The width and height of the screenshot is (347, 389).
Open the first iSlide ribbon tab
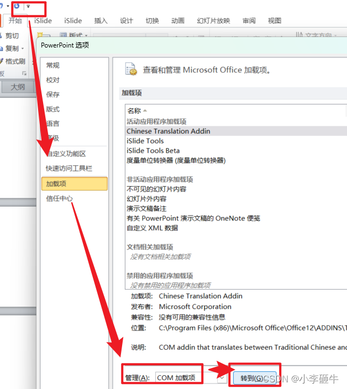pos(43,20)
